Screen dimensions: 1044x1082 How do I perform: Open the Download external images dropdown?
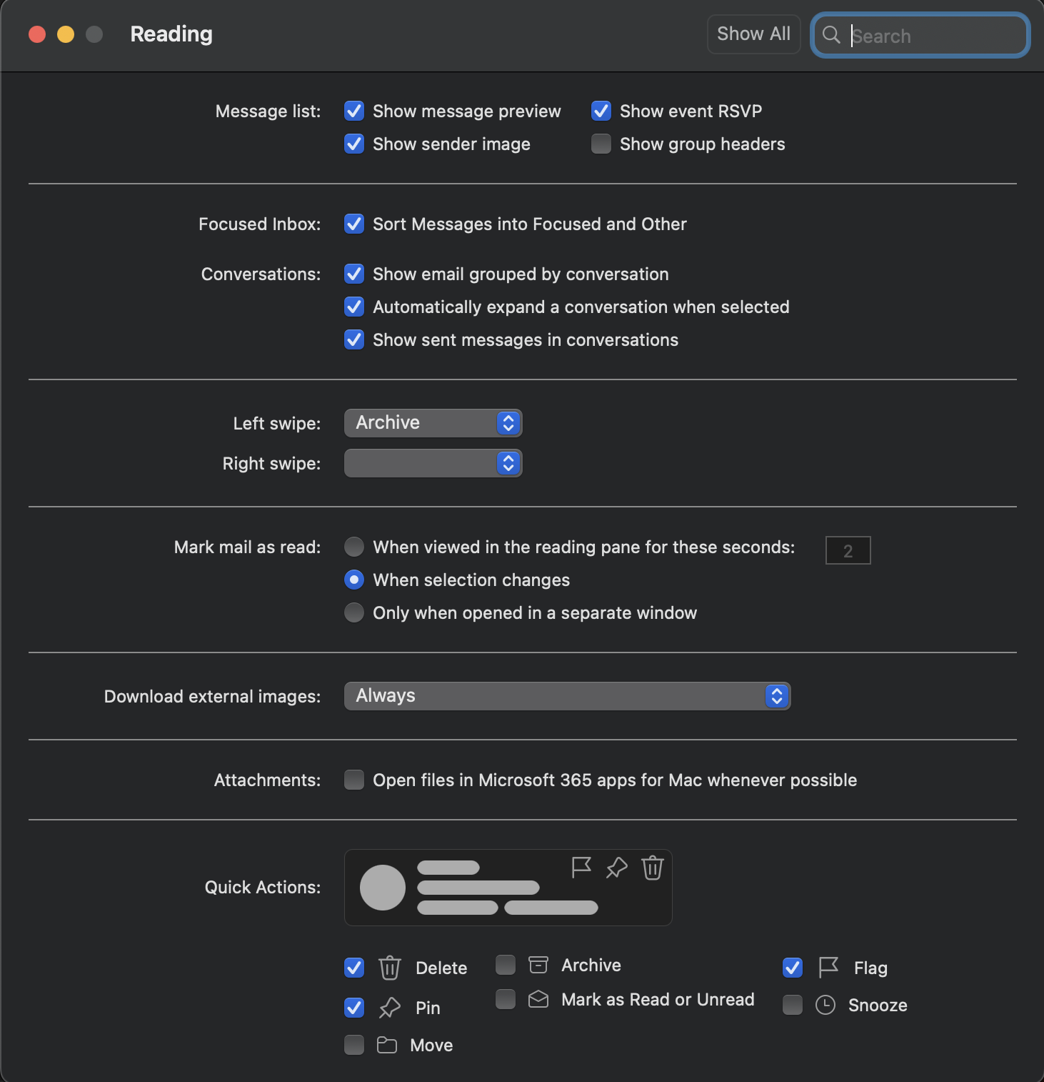[x=566, y=695]
